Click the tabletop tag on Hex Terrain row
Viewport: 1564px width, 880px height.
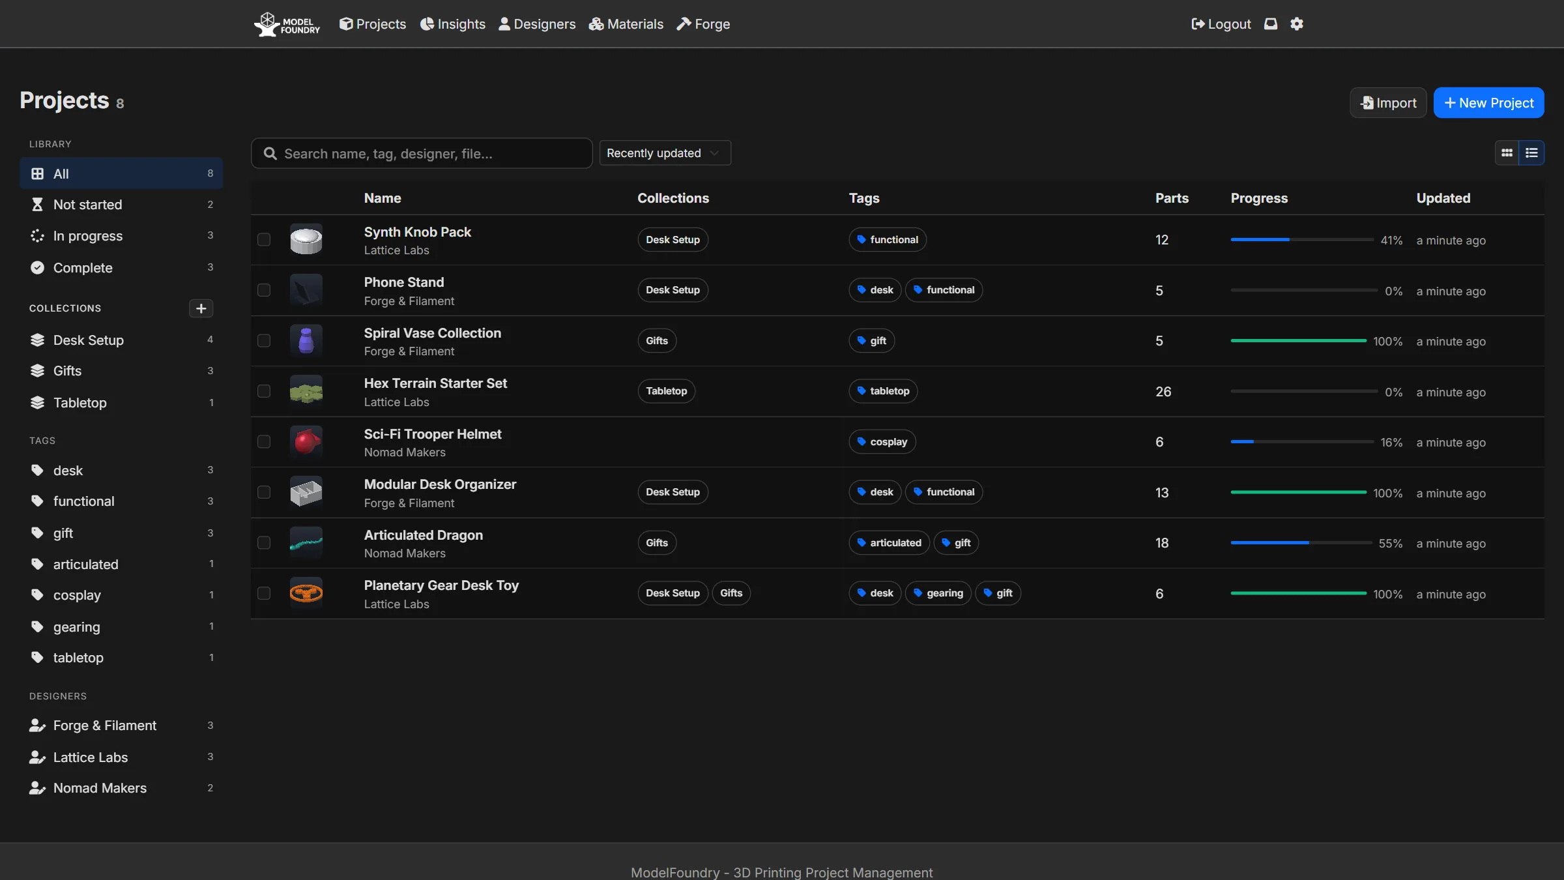[883, 391]
